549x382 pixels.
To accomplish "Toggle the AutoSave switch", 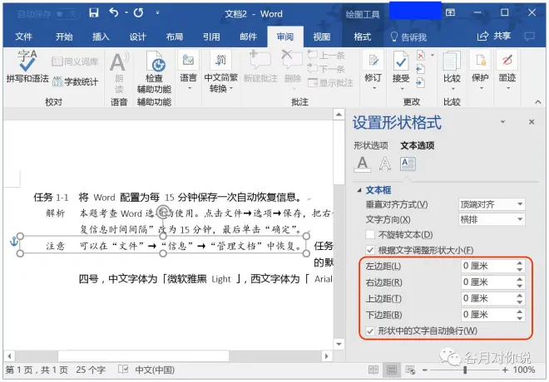I will coord(68,14).
